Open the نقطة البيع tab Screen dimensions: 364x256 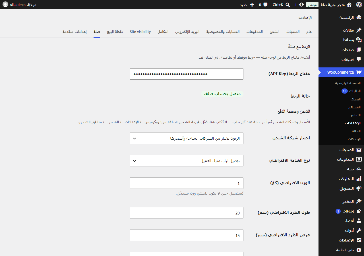115,32
